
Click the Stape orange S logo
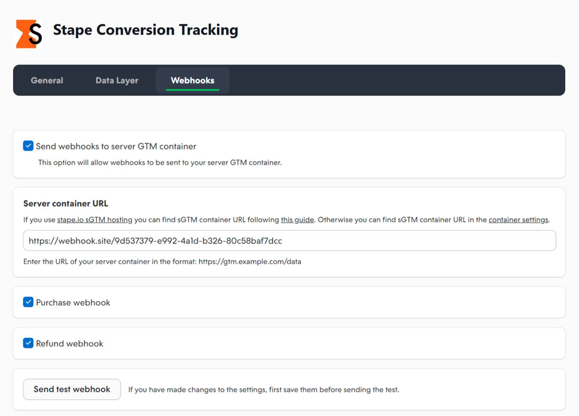click(x=29, y=34)
